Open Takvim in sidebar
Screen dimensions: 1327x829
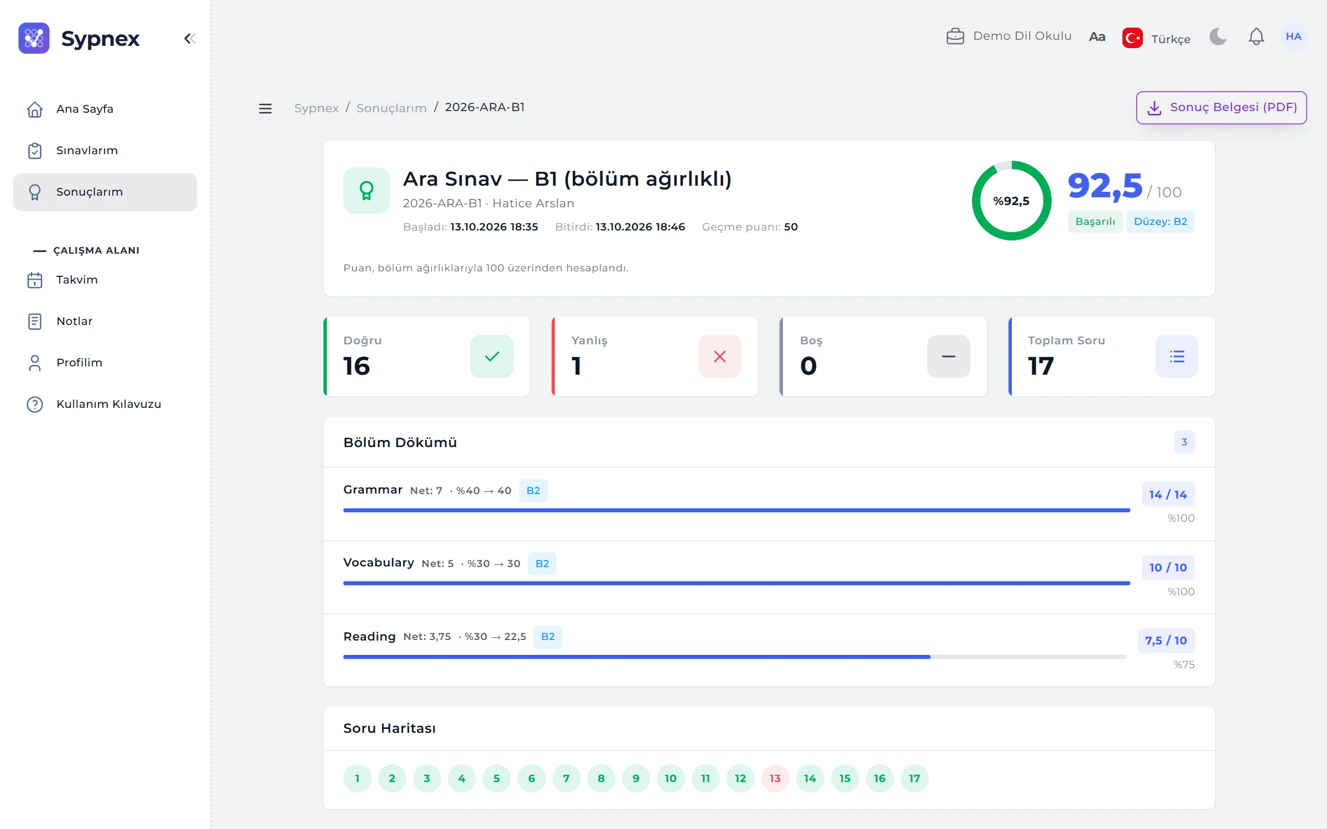pyautogui.click(x=105, y=280)
